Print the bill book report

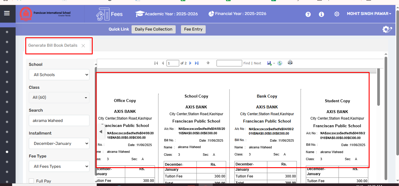[x=290, y=63]
